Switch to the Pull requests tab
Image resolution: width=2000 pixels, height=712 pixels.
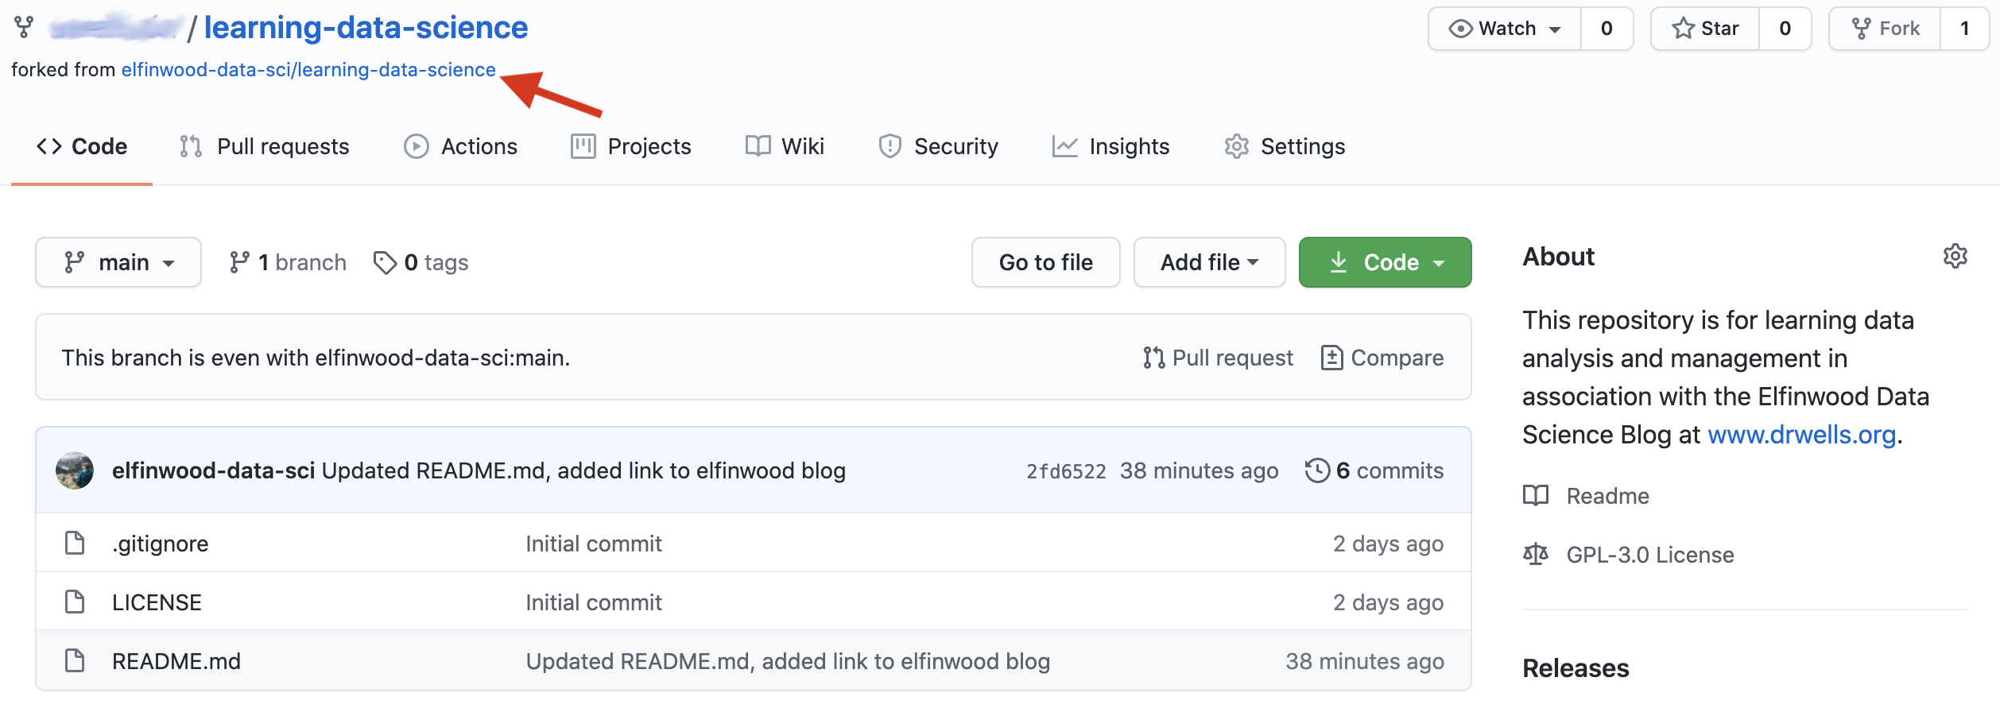click(265, 146)
